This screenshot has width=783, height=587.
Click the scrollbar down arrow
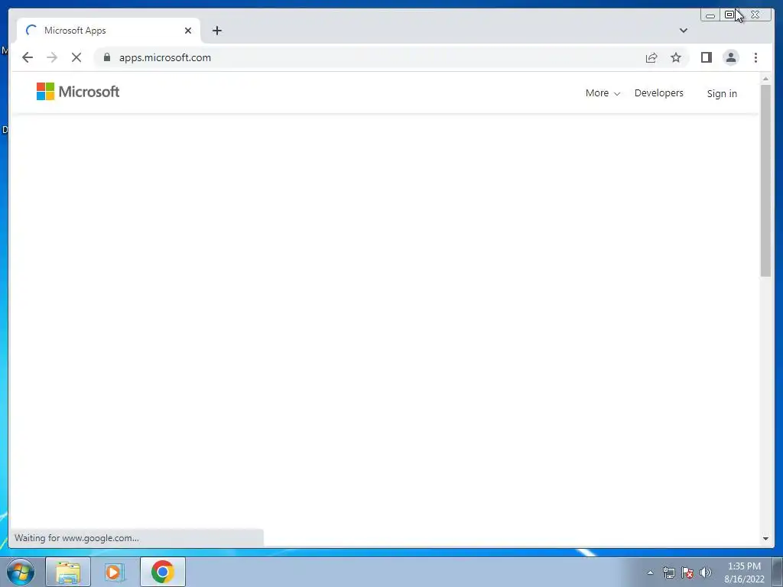point(765,538)
